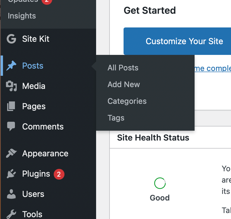Click the Comments speech bubble icon
This screenshot has height=219, width=231.
point(11,127)
